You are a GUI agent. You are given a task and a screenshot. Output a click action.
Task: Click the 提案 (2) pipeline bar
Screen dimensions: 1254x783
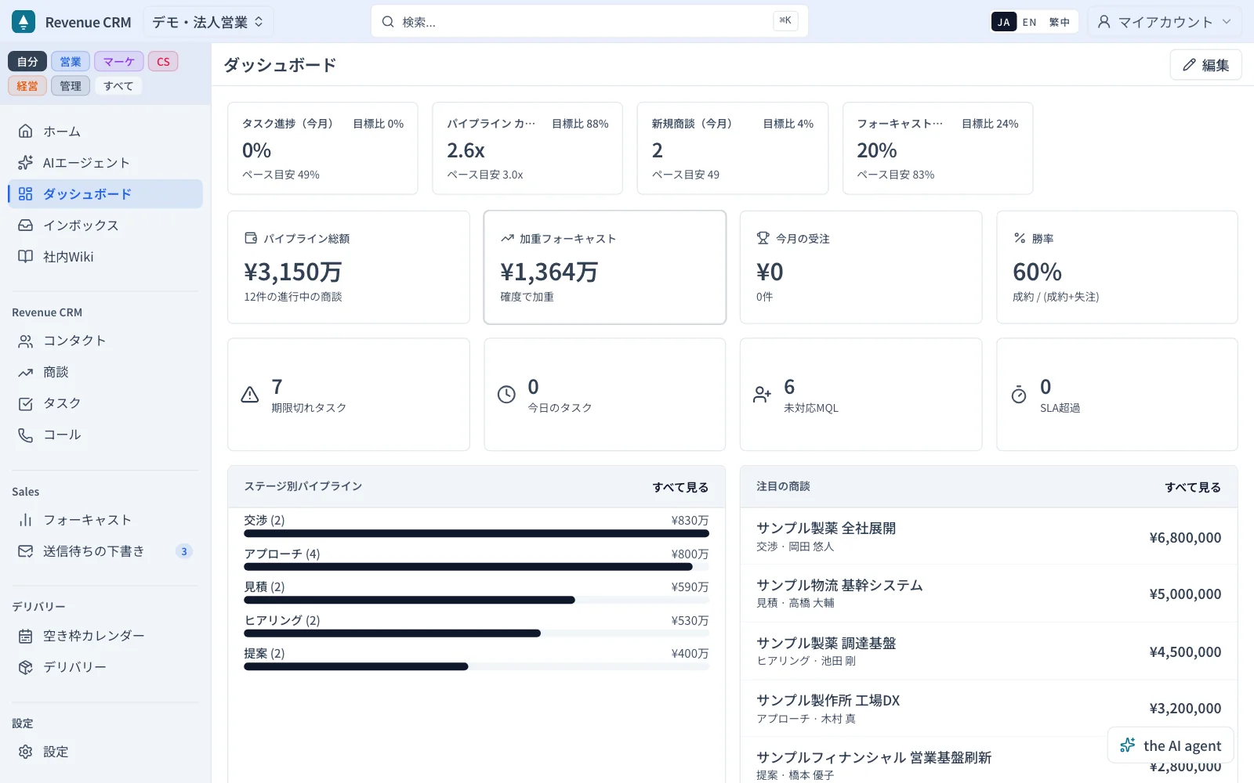477,666
